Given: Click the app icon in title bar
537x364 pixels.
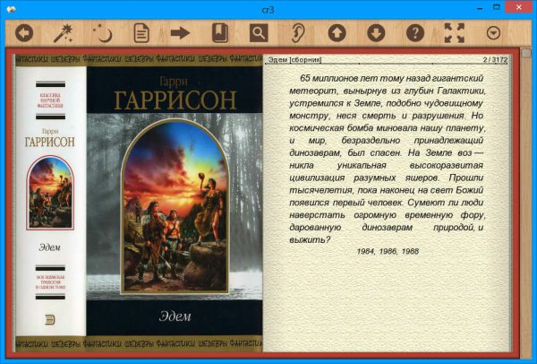Looking at the screenshot, I should [x=11, y=10].
